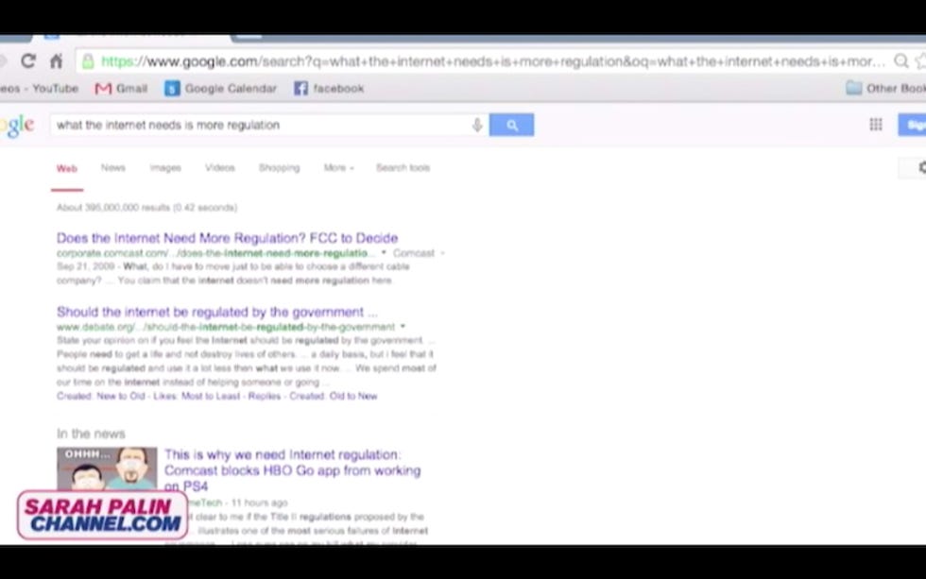Open the facebook bookmark

[x=329, y=89]
